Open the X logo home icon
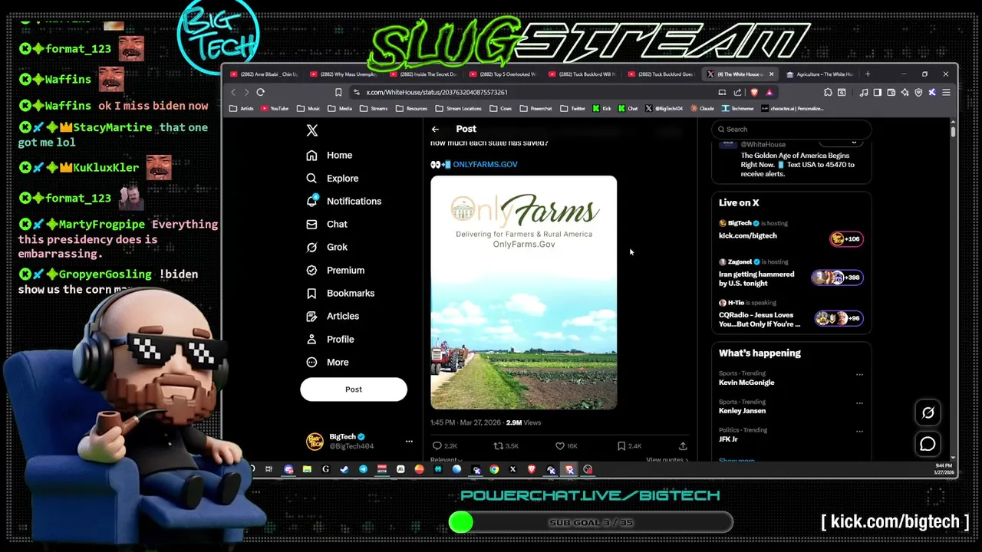982x552 pixels. pyautogui.click(x=311, y=131)
